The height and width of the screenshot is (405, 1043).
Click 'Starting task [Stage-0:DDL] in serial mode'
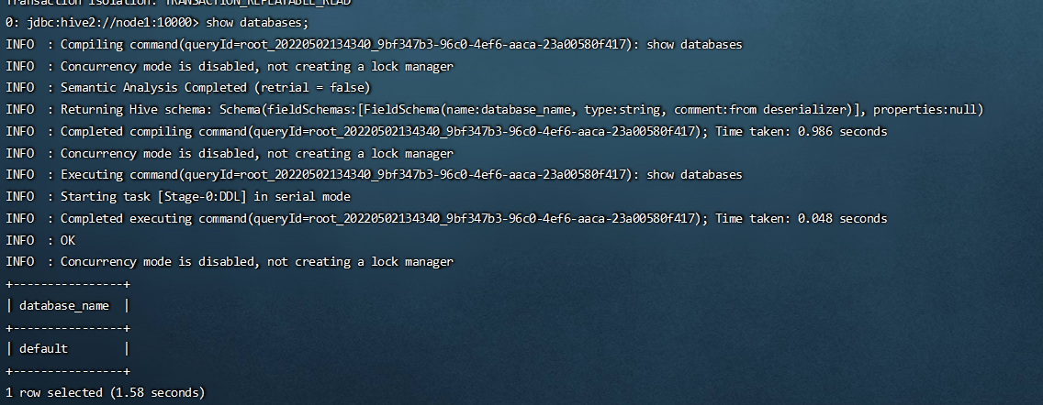[206, 196]
